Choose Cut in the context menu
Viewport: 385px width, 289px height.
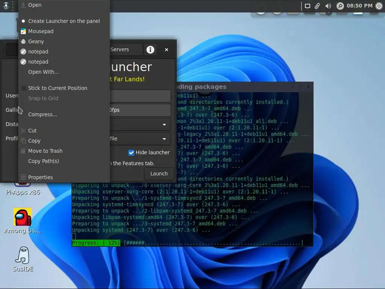pyautogui.click(x=64, y=131)
